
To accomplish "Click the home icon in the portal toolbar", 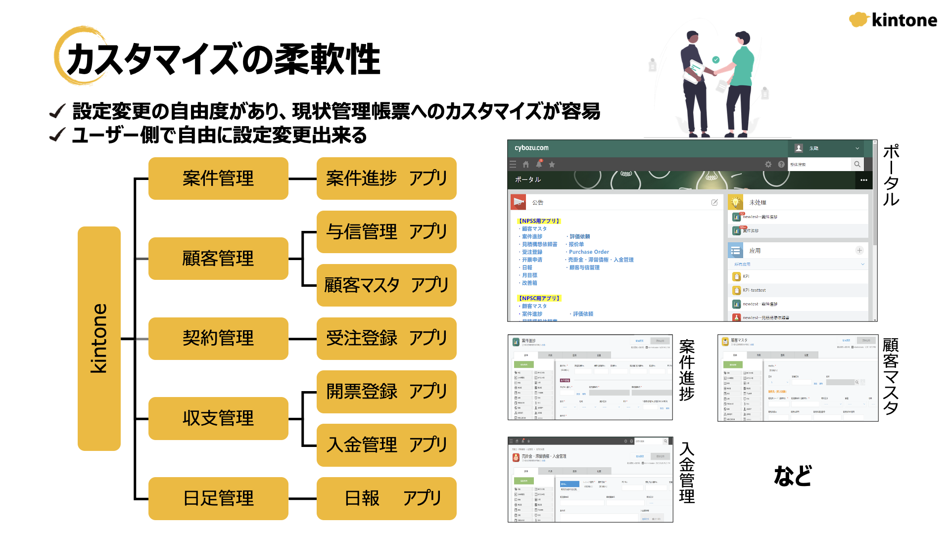I will (x=526, y=164).
